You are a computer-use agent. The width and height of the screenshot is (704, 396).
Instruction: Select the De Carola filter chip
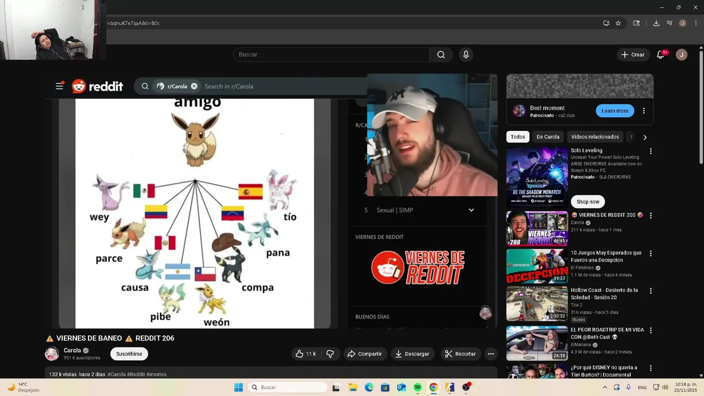(548, 137)
